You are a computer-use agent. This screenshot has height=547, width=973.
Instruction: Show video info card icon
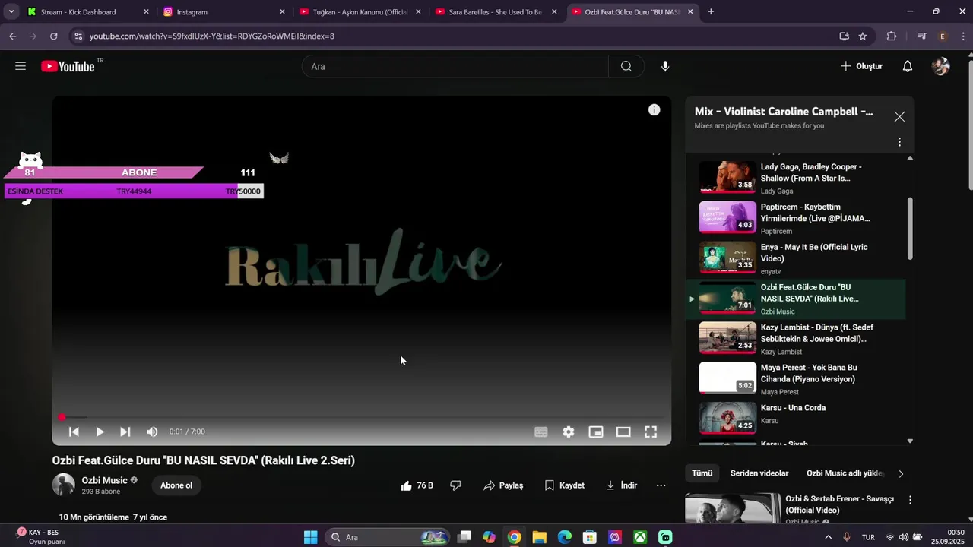click(654, 110)
